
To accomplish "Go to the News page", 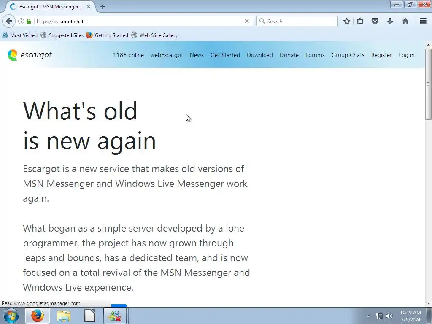I will click(197, 55).
